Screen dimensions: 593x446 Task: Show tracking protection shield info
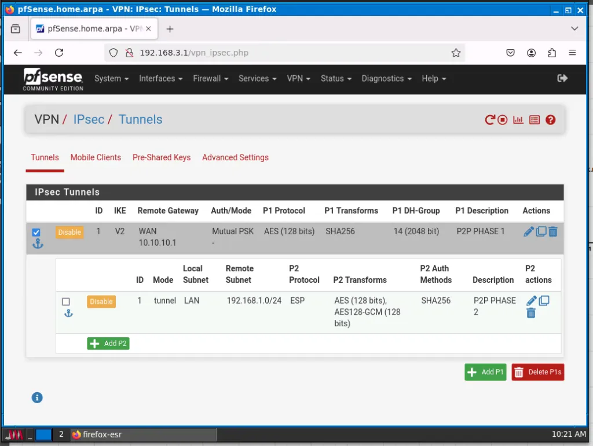114,53
